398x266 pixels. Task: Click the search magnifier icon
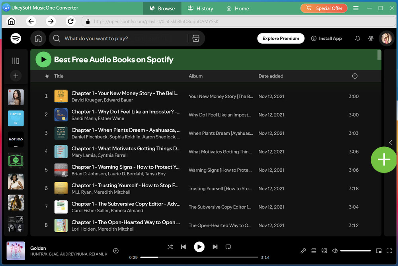pos(57,39)
